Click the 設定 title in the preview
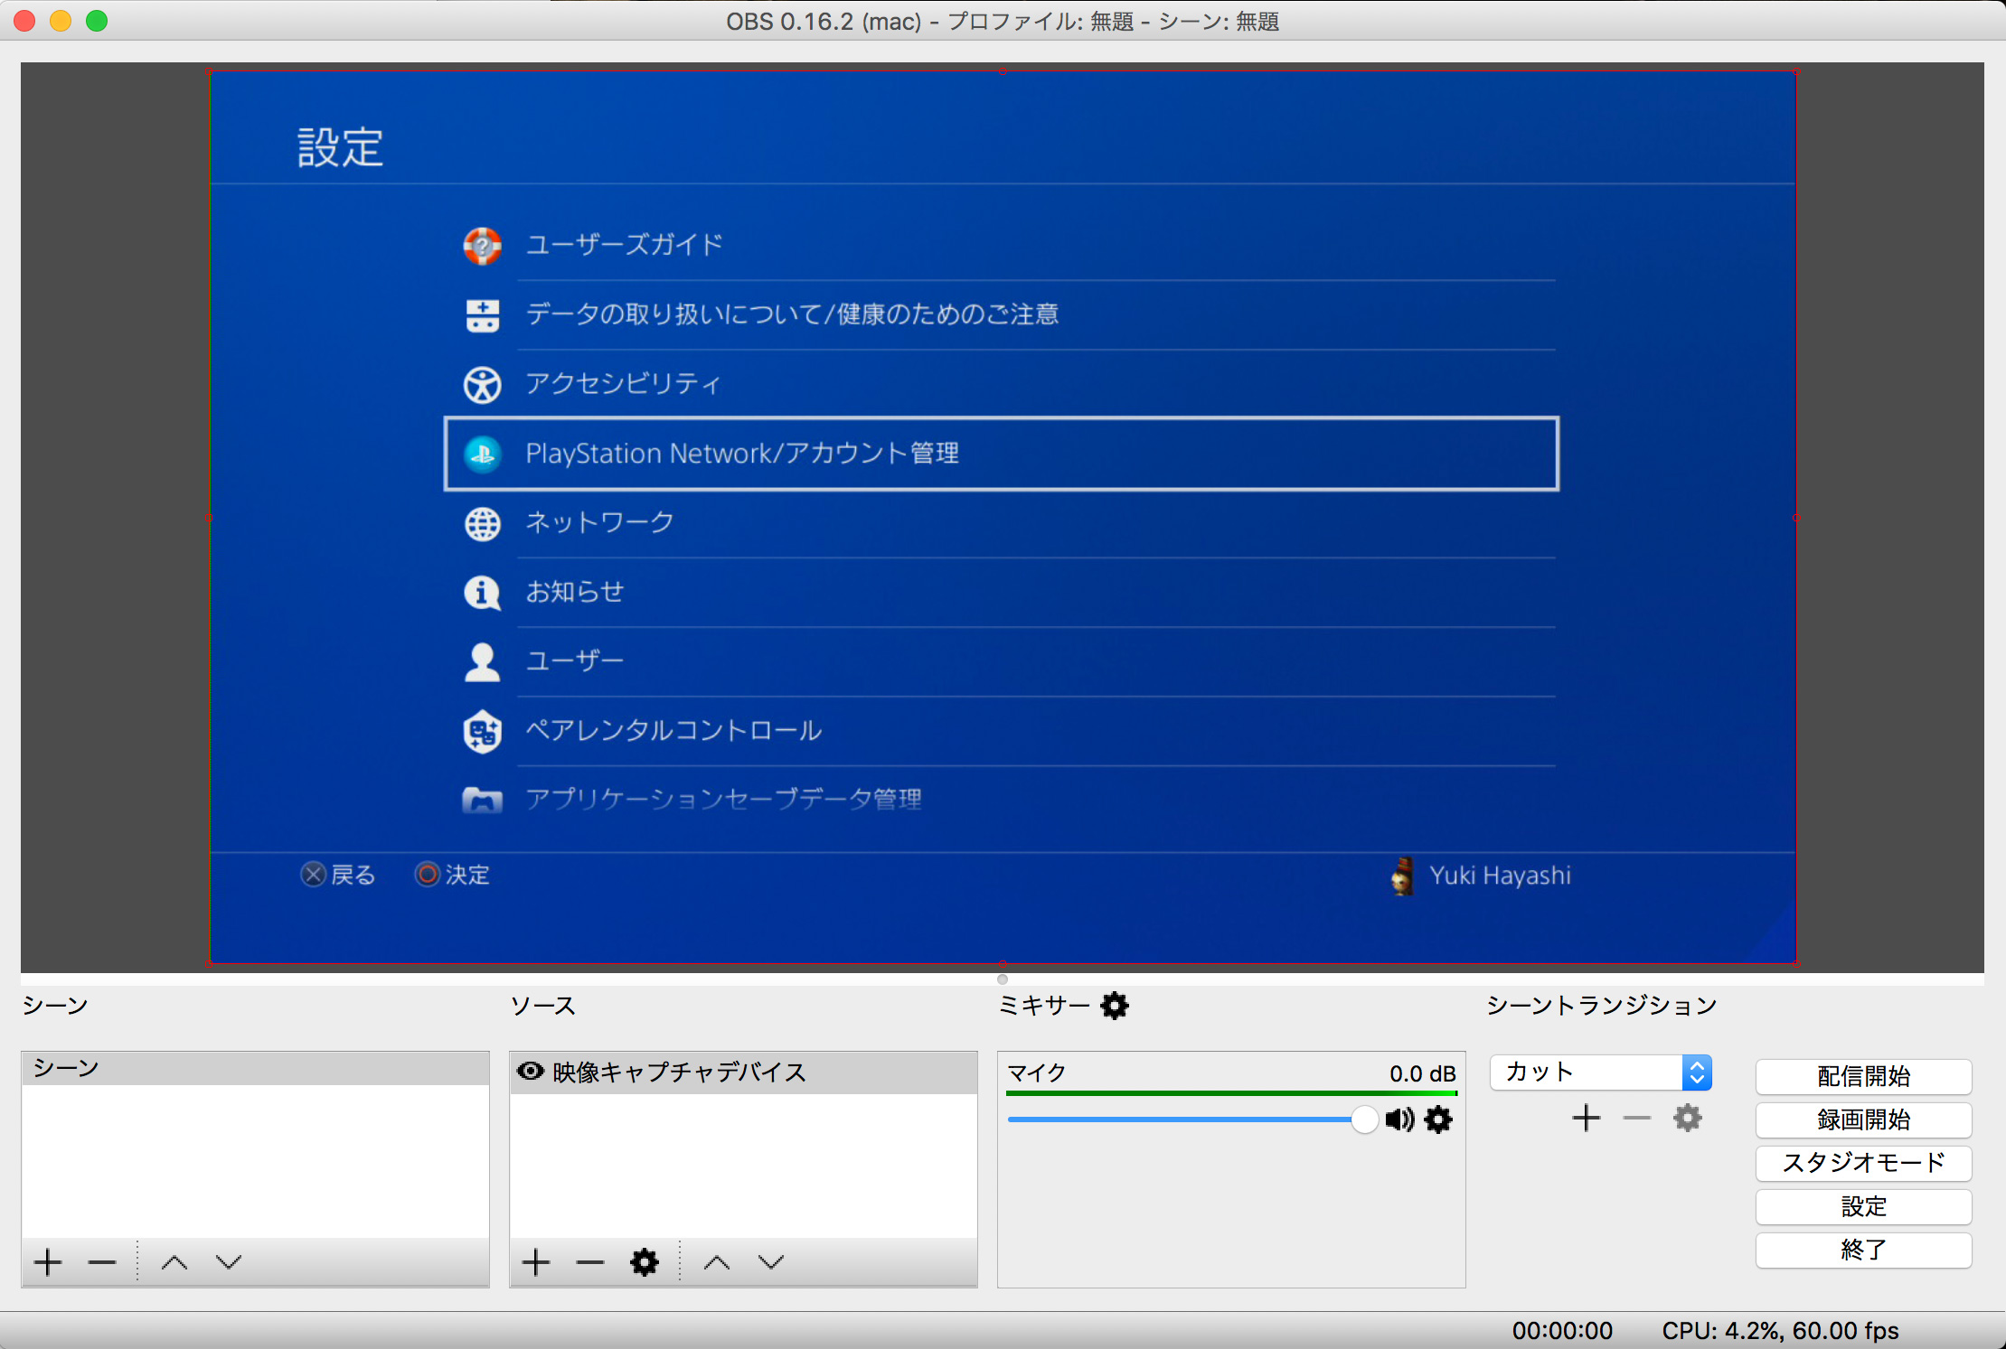The image size is (2006, 1349). pos(341,147)
